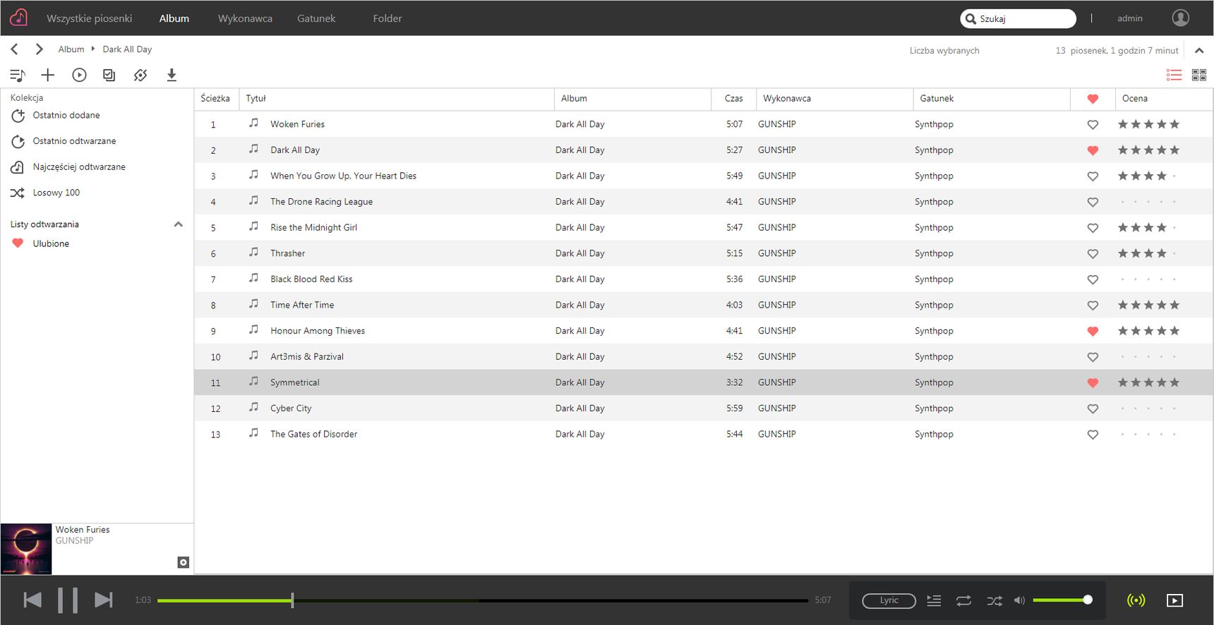1214x625 pixels.
Task: Click the share link toolbar icon
Action: click(140, 75)
